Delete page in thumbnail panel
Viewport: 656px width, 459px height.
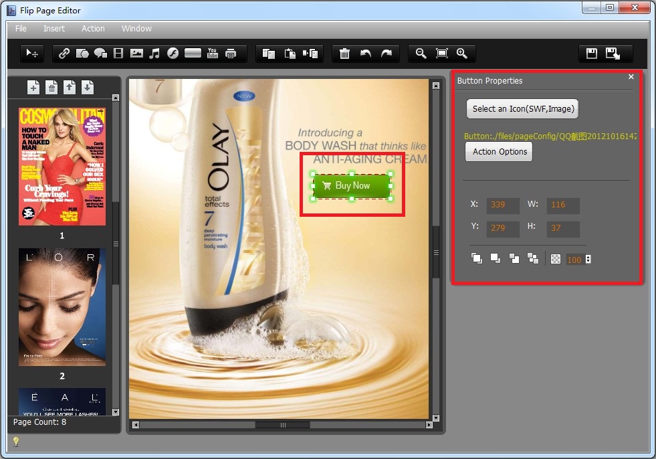(51, 88)
